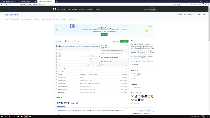Open a new browser tab

point(57,1)
